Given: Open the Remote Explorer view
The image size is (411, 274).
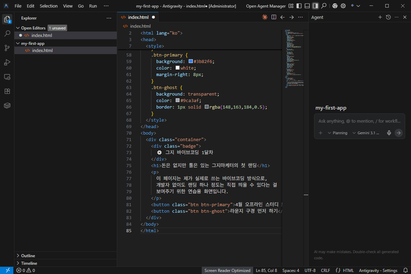Looking at the screenshot, I should tap(7, 77).
